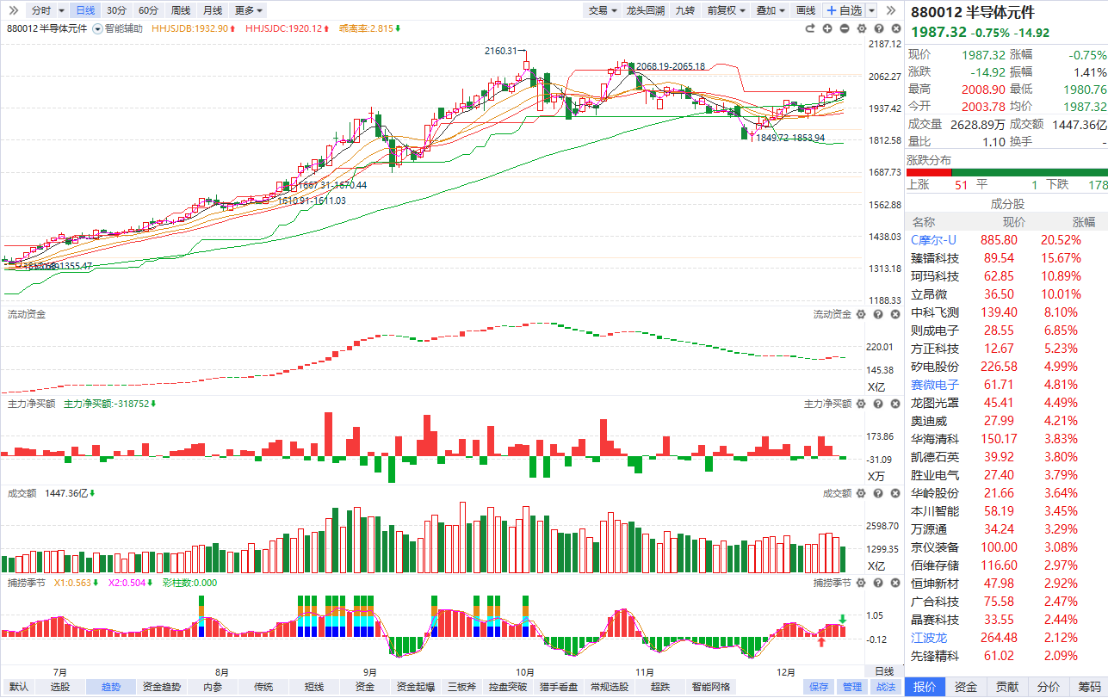Switch chart to 日线 period

coord(85,10)
